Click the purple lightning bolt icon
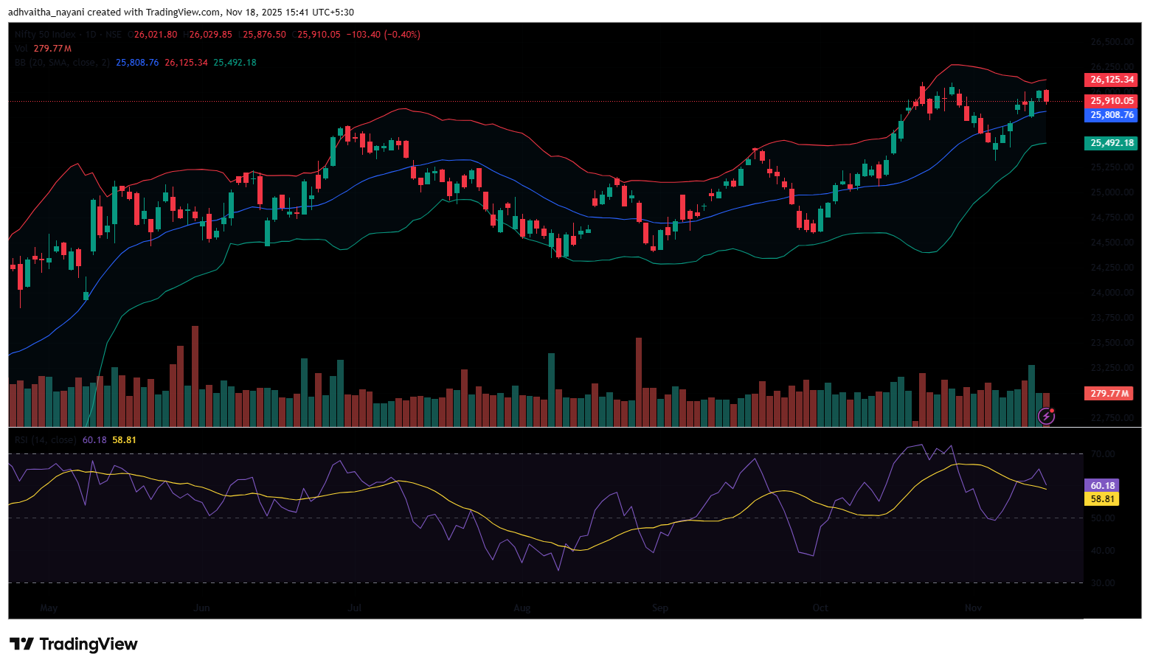Screen dimensions: 1150x668 [x=1046, y=417]
